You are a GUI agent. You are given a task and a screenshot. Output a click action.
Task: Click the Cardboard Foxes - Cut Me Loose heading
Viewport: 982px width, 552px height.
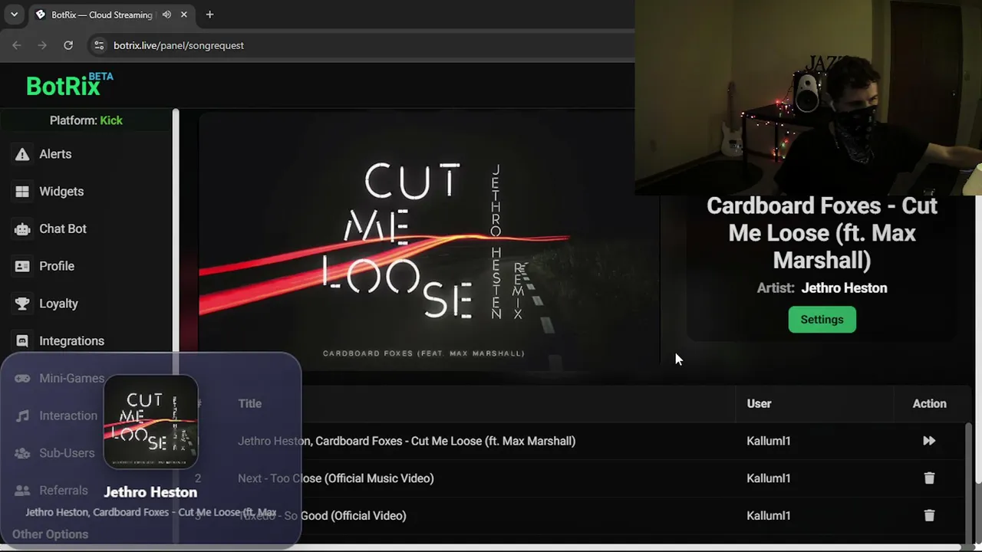pyautogui.click(x=822, y=233)
